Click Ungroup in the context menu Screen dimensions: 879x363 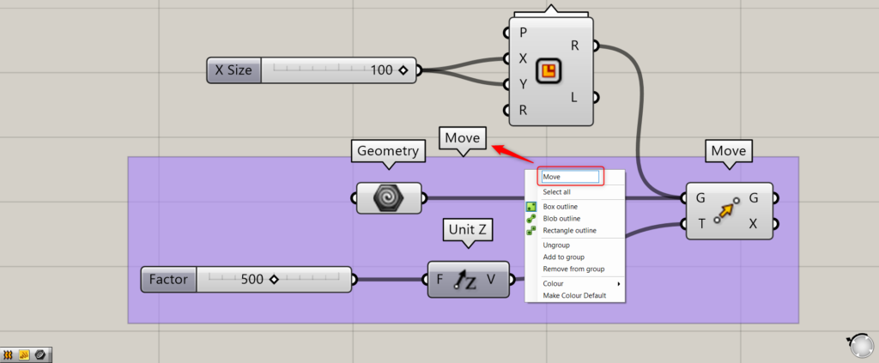click(556, 245)
